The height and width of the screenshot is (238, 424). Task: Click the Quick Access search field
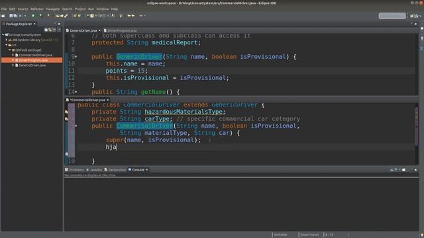(x=392, y=16)
